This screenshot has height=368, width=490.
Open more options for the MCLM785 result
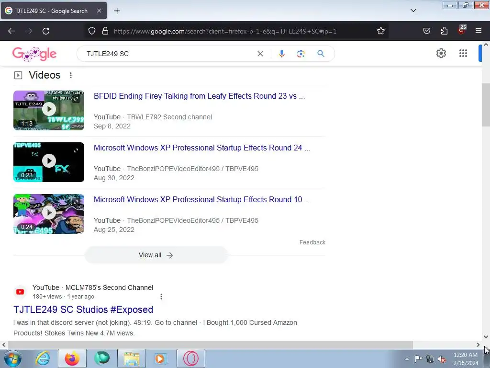(161, 296)
